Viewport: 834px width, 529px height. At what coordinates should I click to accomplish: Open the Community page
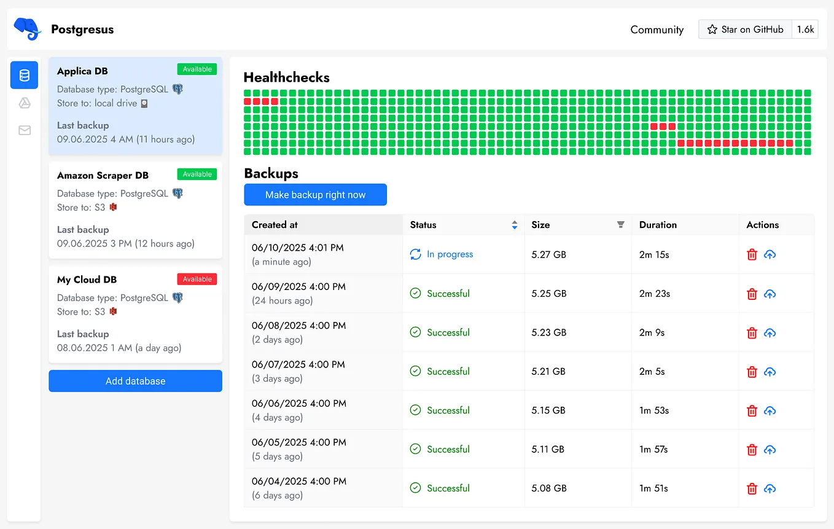pyautogui.click(x=657, y=29)
